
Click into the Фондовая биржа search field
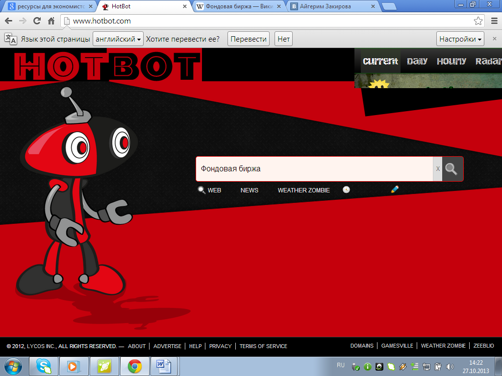pos(314,169)
